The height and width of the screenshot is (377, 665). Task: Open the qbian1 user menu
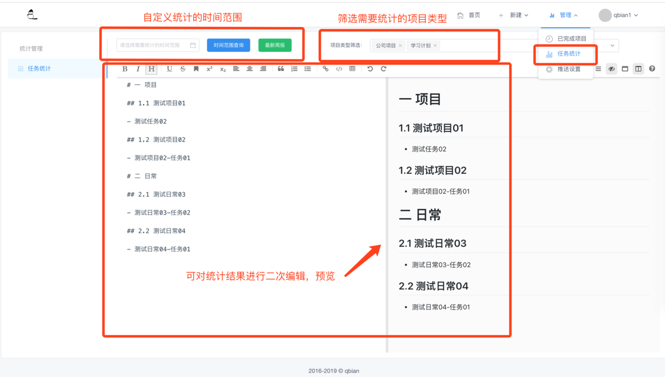pos(618,15)
